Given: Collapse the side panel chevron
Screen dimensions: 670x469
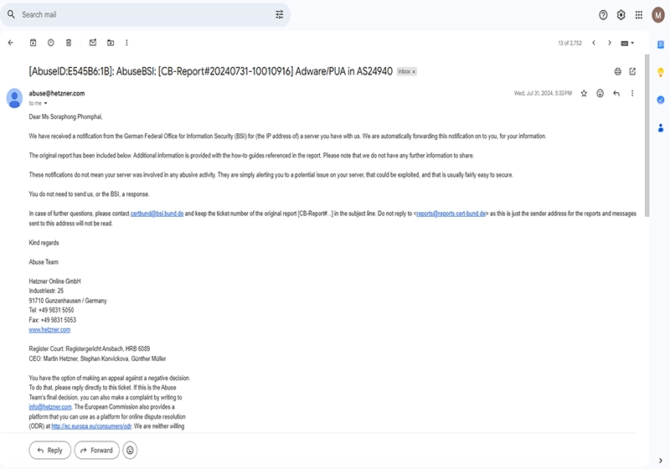Looking at the screenshot, I should coord(661,461).
